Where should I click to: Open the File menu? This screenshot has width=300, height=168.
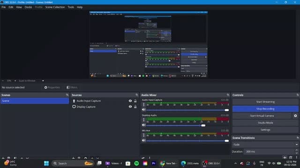point(4,7)
